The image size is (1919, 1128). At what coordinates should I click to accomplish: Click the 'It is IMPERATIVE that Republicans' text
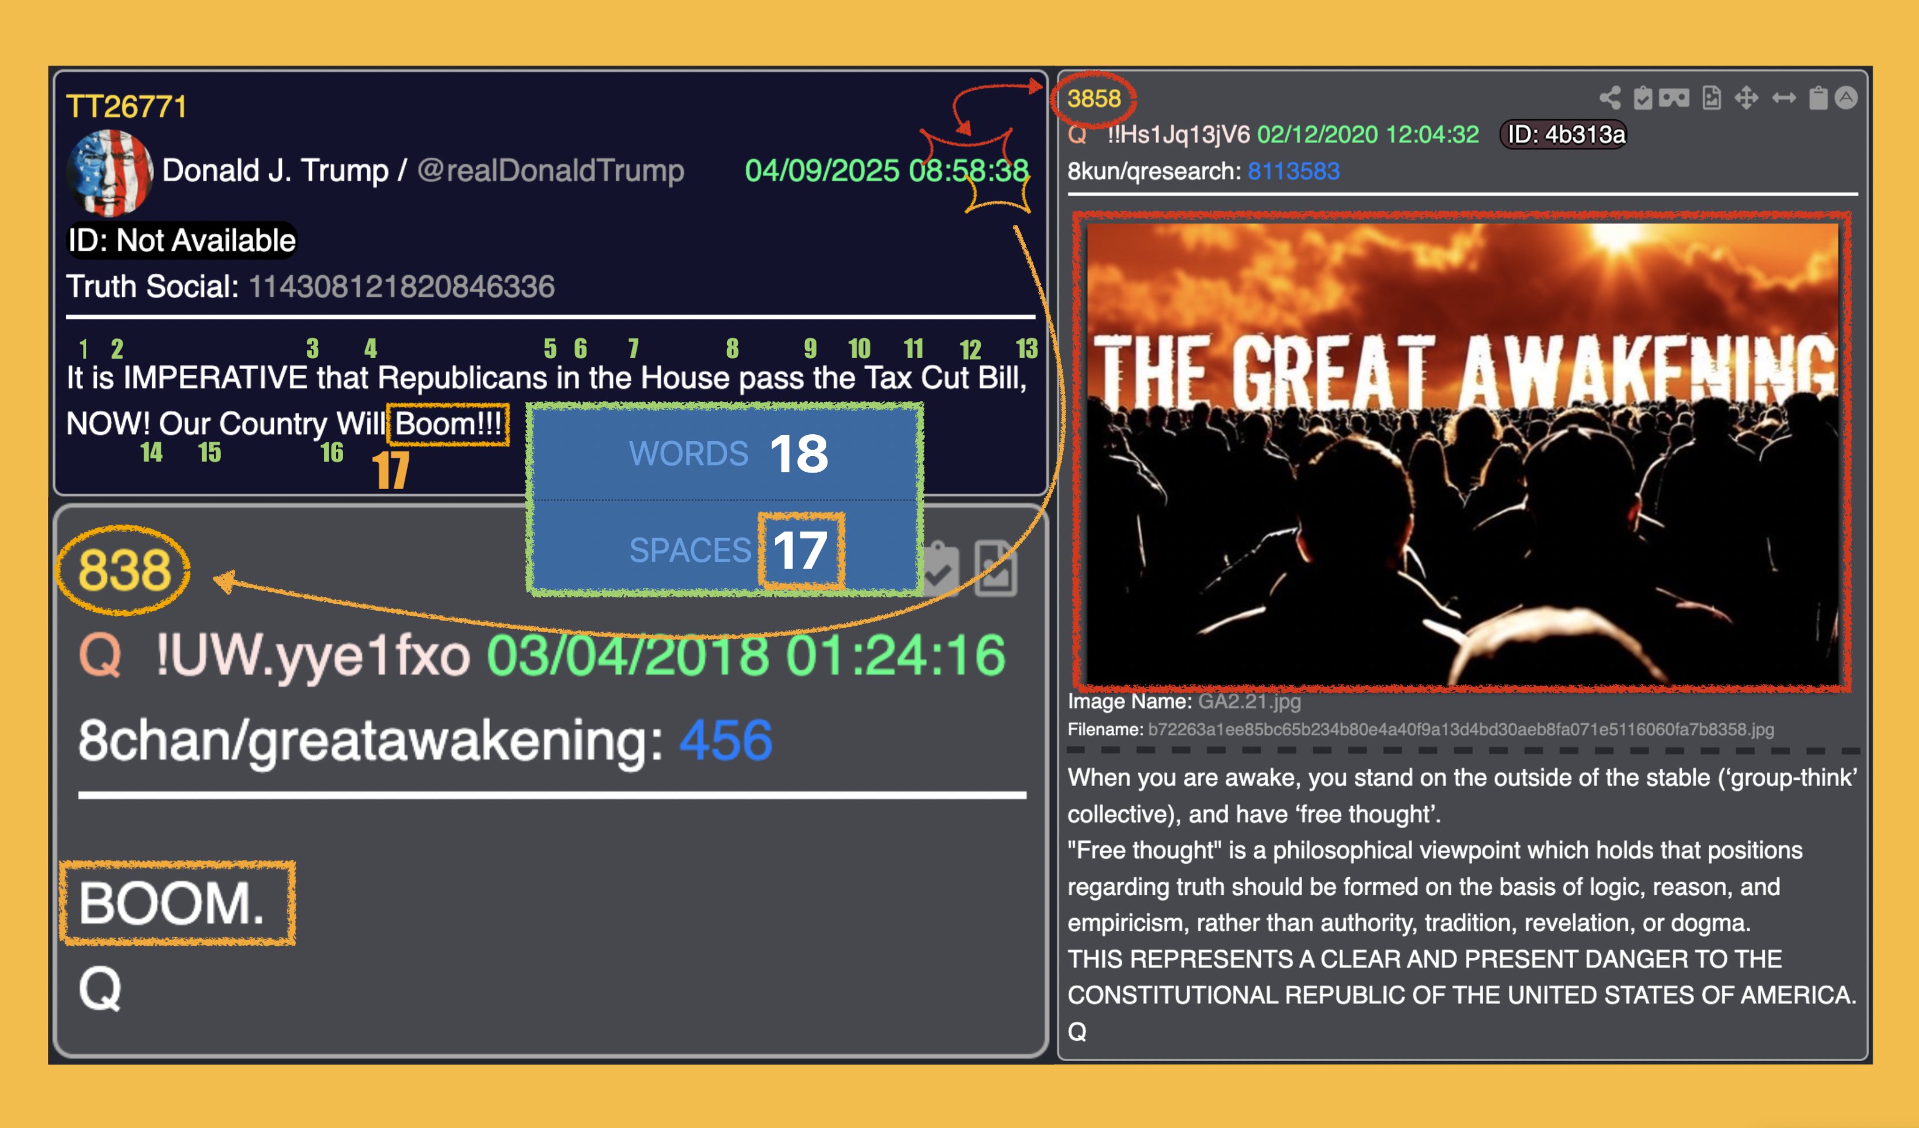[307, 378]
